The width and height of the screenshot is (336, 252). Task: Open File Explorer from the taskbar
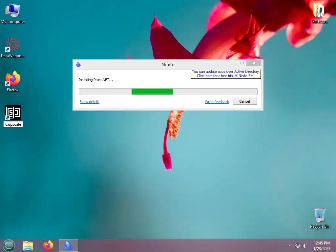coord(28,246)
